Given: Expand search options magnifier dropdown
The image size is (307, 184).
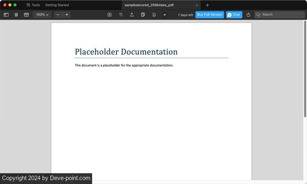Looking at the screenshot, I should click(x=258, y=15).
